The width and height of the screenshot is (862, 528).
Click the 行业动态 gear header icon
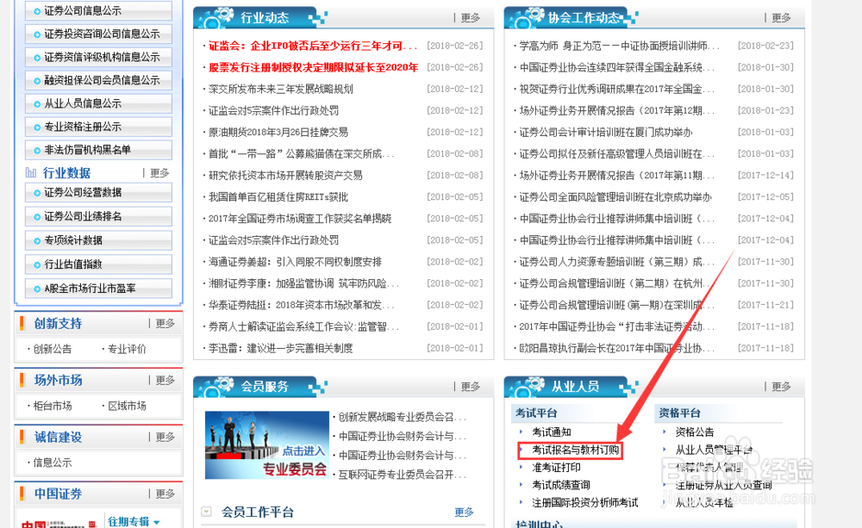coord(216,16)
